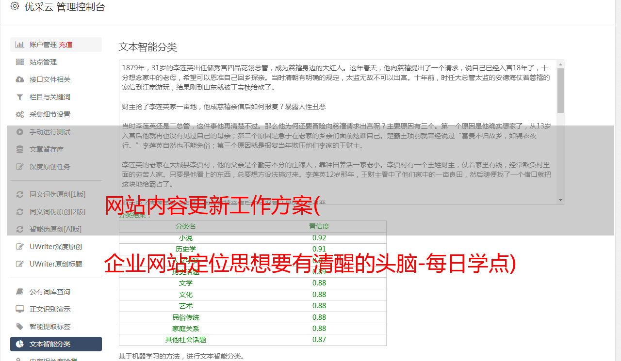621x361 pixels.
Task: Click the 0.87 confidence value
Action: pos(319,340)
